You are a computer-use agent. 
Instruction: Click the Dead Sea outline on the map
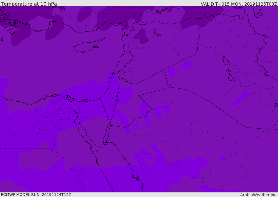pyautogui.click(x=118, y=96)
